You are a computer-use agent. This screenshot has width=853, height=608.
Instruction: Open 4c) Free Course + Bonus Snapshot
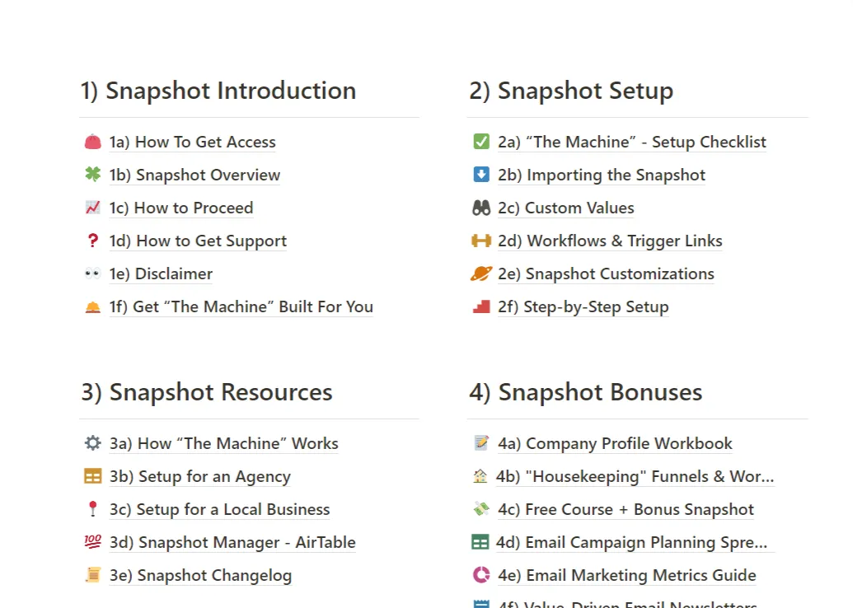point(626,510)
